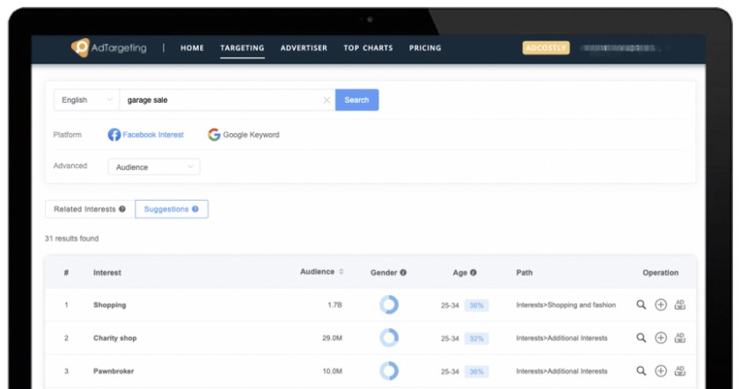This screenshot has height=389, width=741.
Task: Open TOP CHARTS in navigation
Action: pos(368,48)
